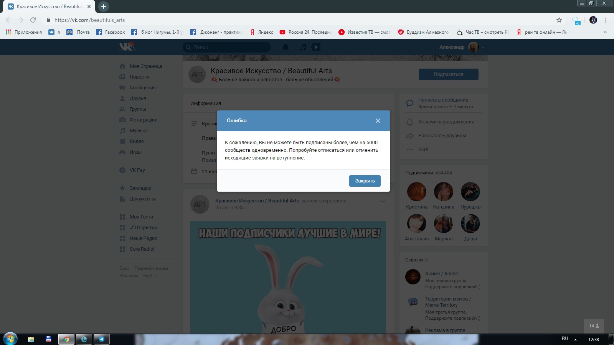This screenshot has height=345, width=614.
Task: Open Сообщения in left sidebar
Action: [x=142, y=88]
